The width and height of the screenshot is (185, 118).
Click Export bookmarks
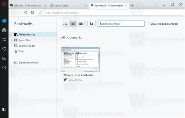click(x=26, y=63)
